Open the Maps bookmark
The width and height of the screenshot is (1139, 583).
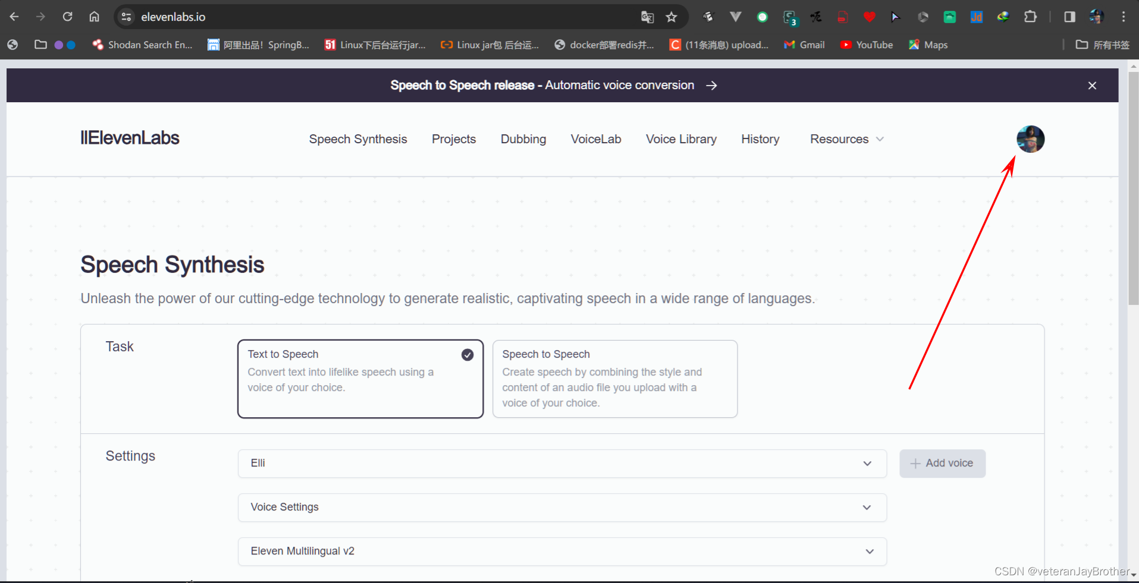(928, 45)
